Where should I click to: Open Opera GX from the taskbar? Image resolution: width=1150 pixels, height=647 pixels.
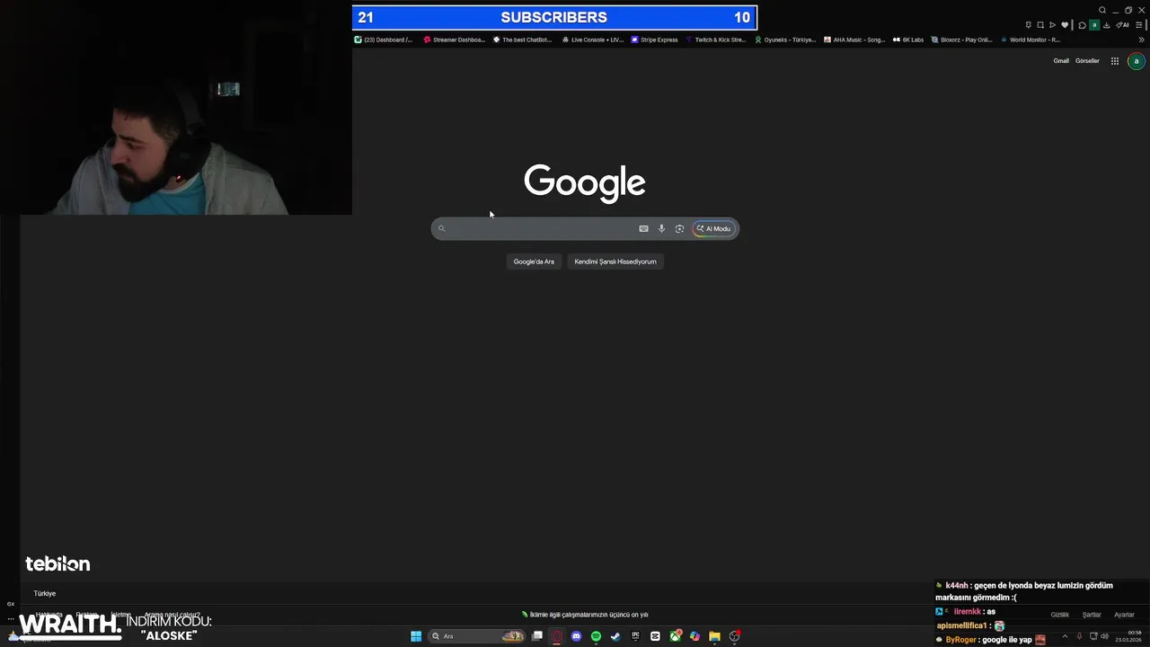[x=557, y=636]
